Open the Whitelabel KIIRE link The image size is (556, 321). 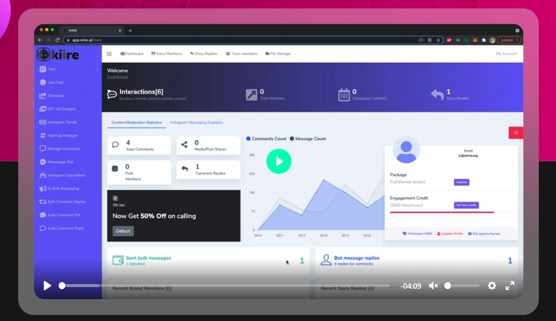[418, 234]
